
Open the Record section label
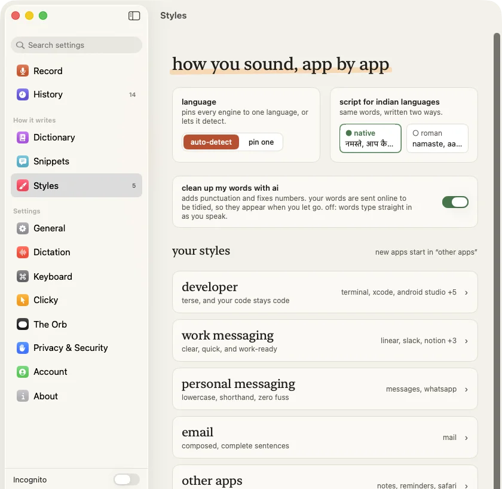[x=48, y=71]
